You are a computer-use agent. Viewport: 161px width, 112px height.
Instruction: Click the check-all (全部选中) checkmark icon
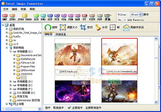coord(69,108)
